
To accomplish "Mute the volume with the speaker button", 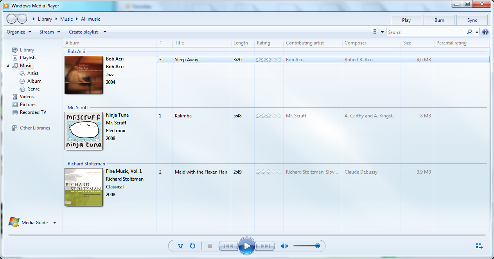I will click(x=284, y=246).
